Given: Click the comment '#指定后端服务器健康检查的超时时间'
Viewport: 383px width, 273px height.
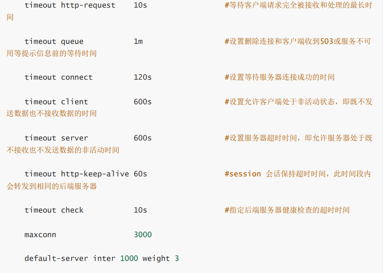Looking at the screenshot, I should click(287, 210).
